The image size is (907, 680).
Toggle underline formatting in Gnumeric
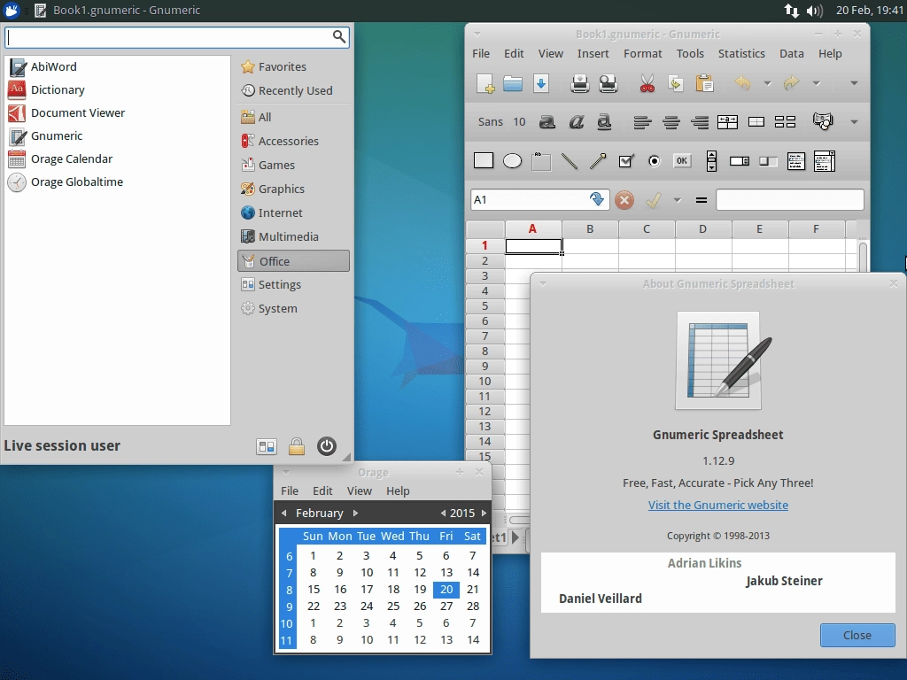coord(604,121)
